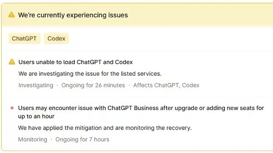The image size is (273, 153).
Task: Click the dot separator after "Investigating"
Action: click(x=57, y=85)
